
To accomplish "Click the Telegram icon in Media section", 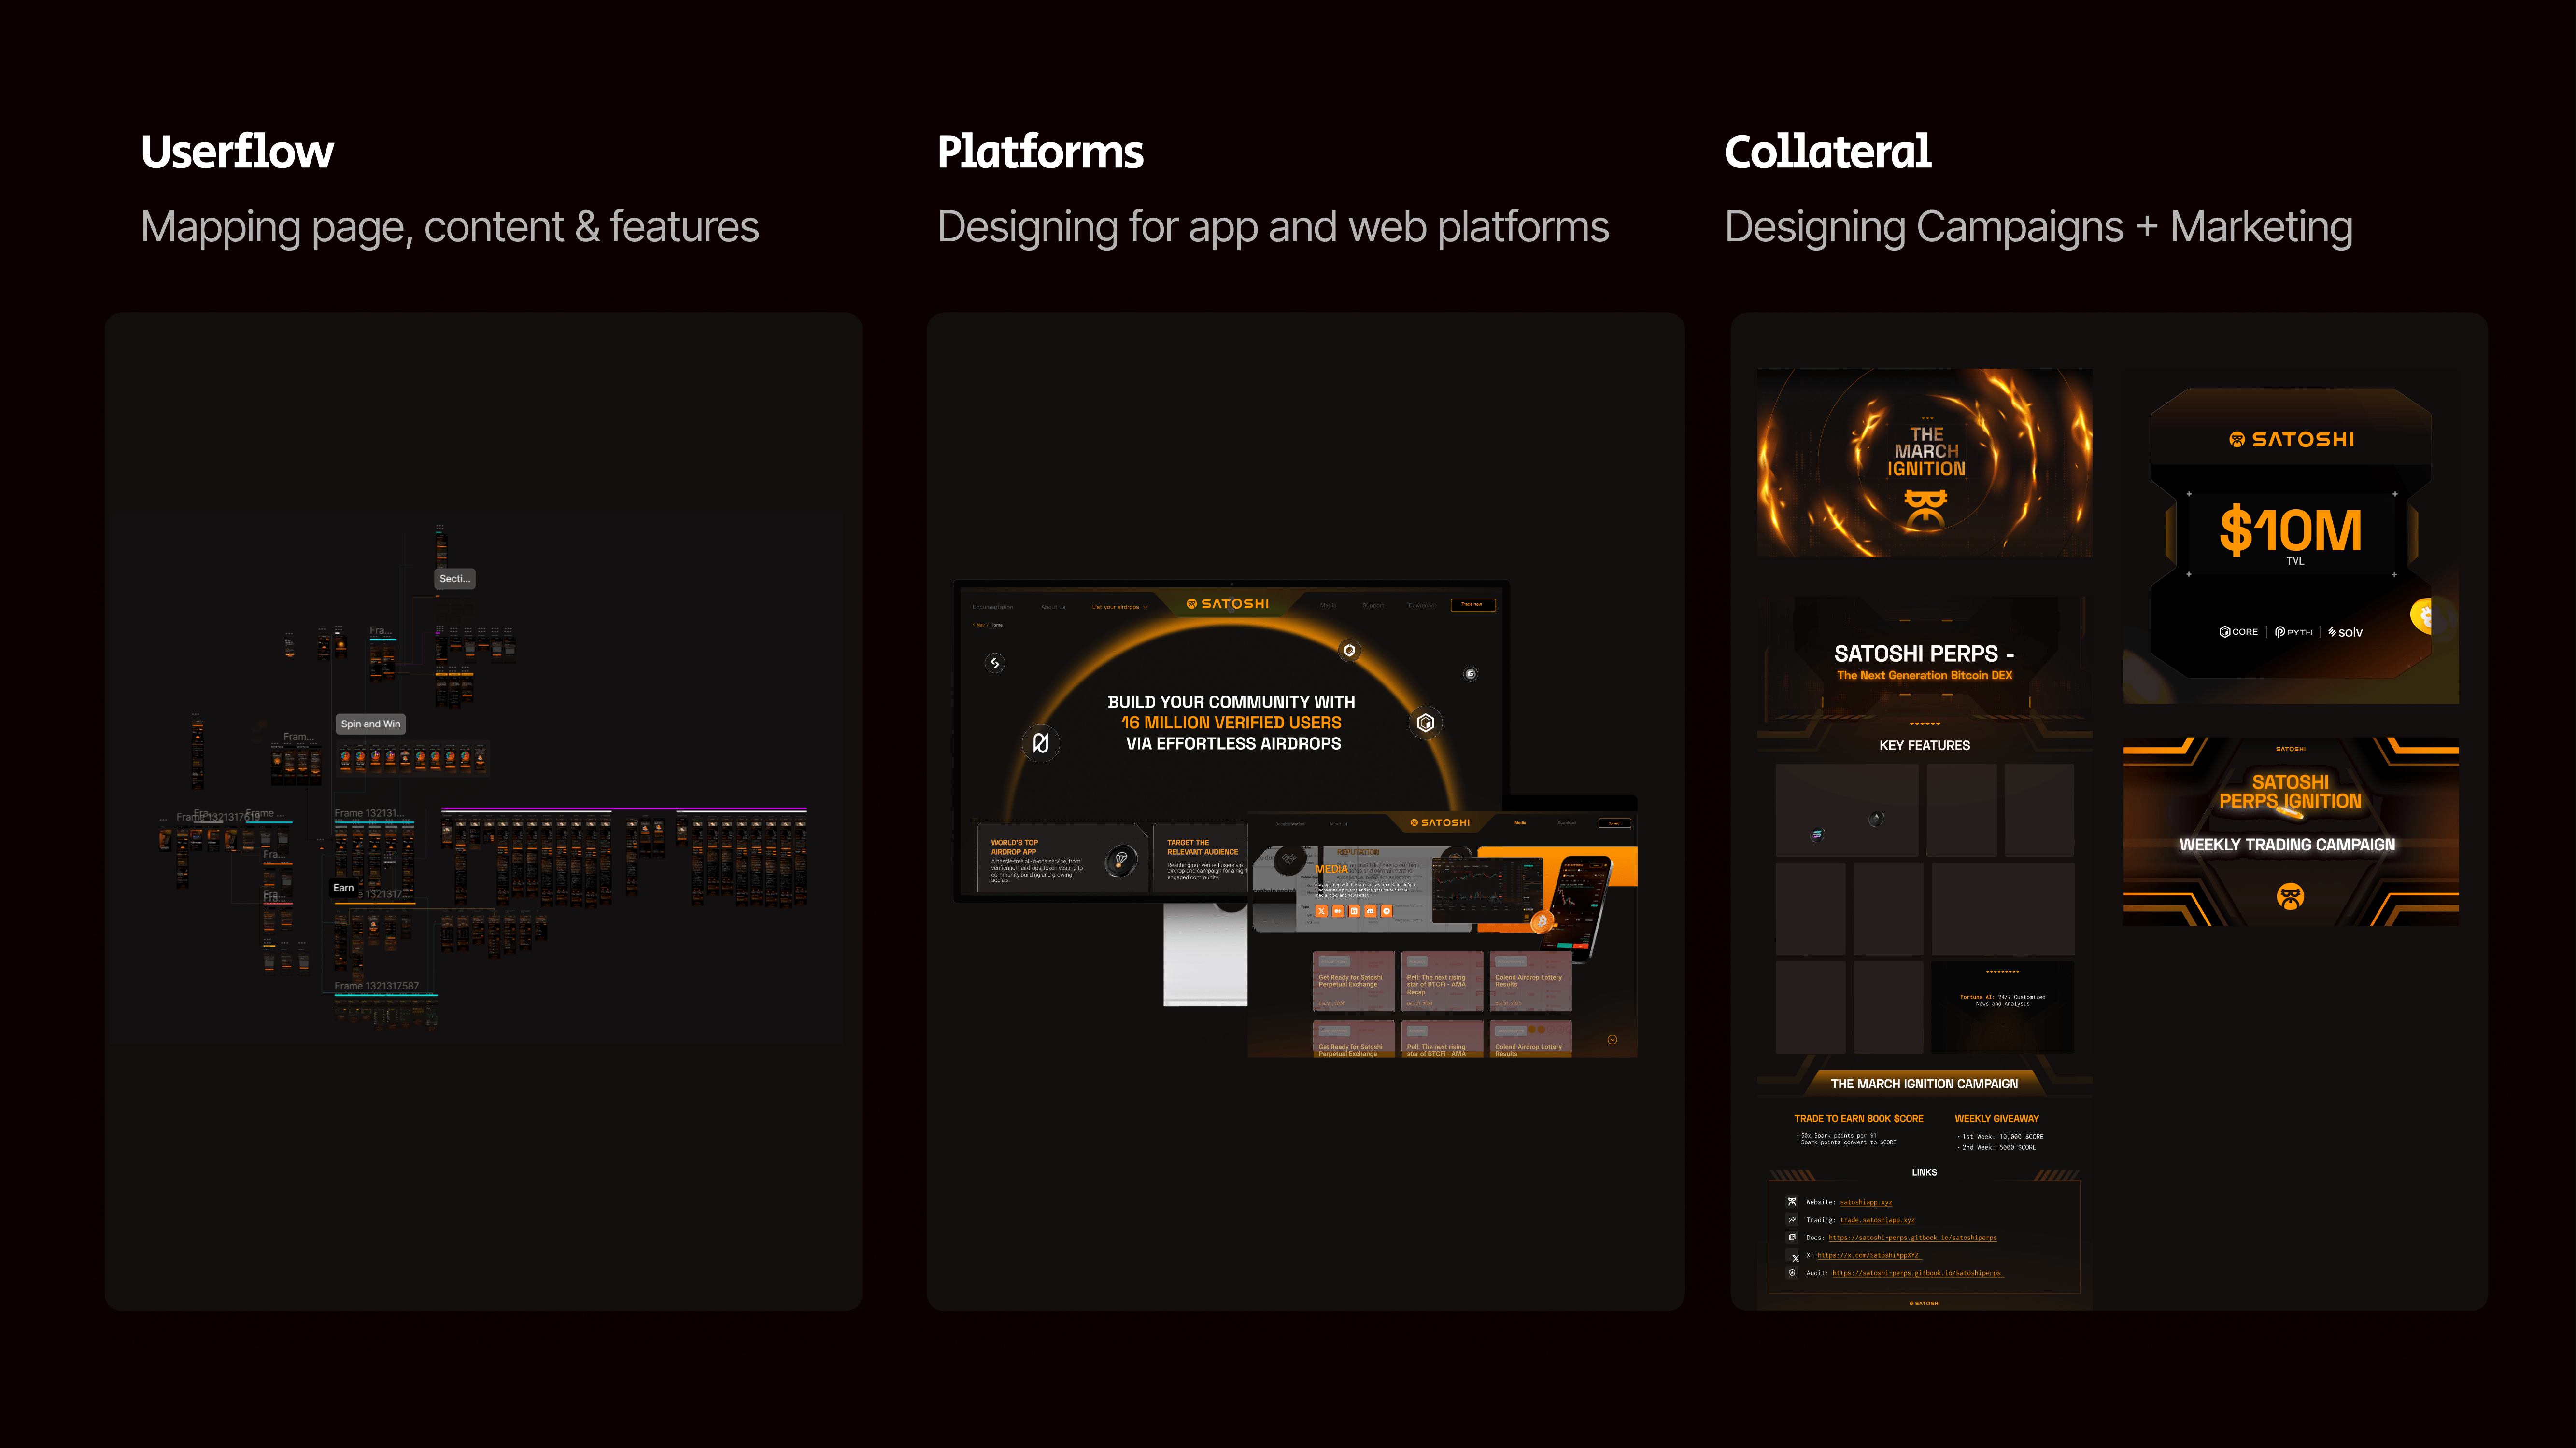I will click(x=1387, y=911).
